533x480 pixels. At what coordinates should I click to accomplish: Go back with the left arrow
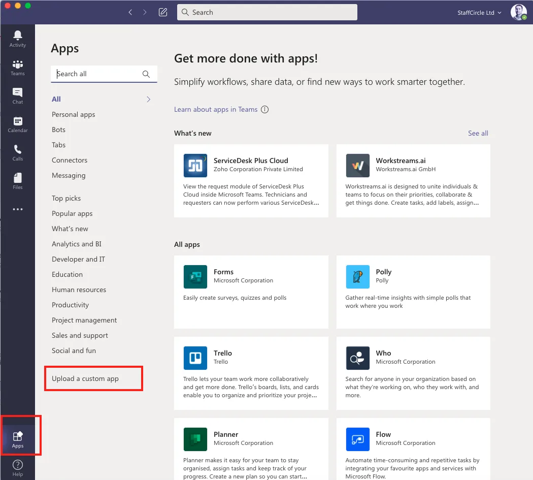130,12
